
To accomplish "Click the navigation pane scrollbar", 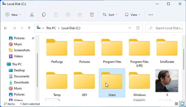I will (x=37, y=70).
